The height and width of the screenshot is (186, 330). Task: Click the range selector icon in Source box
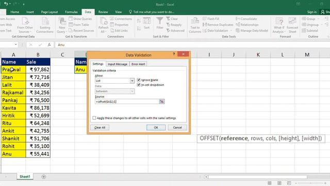(161, 102)
